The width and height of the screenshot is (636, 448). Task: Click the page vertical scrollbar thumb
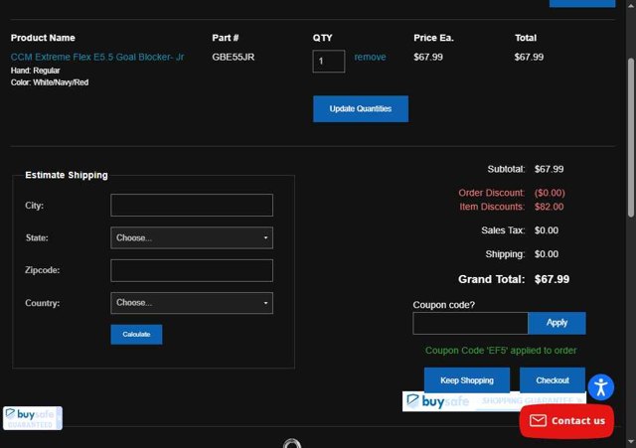[x=631, y=138]
